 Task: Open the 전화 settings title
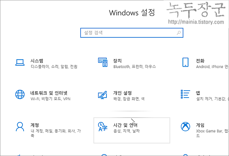[x=200, y=61]
